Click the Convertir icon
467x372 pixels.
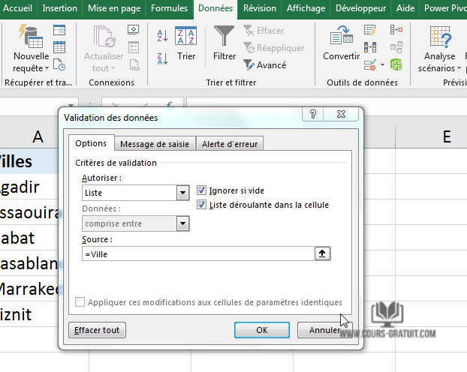click(342, 36)
